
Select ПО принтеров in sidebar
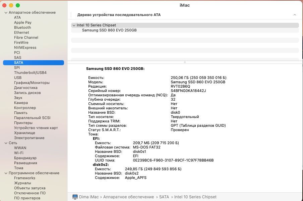click(27, 198)
